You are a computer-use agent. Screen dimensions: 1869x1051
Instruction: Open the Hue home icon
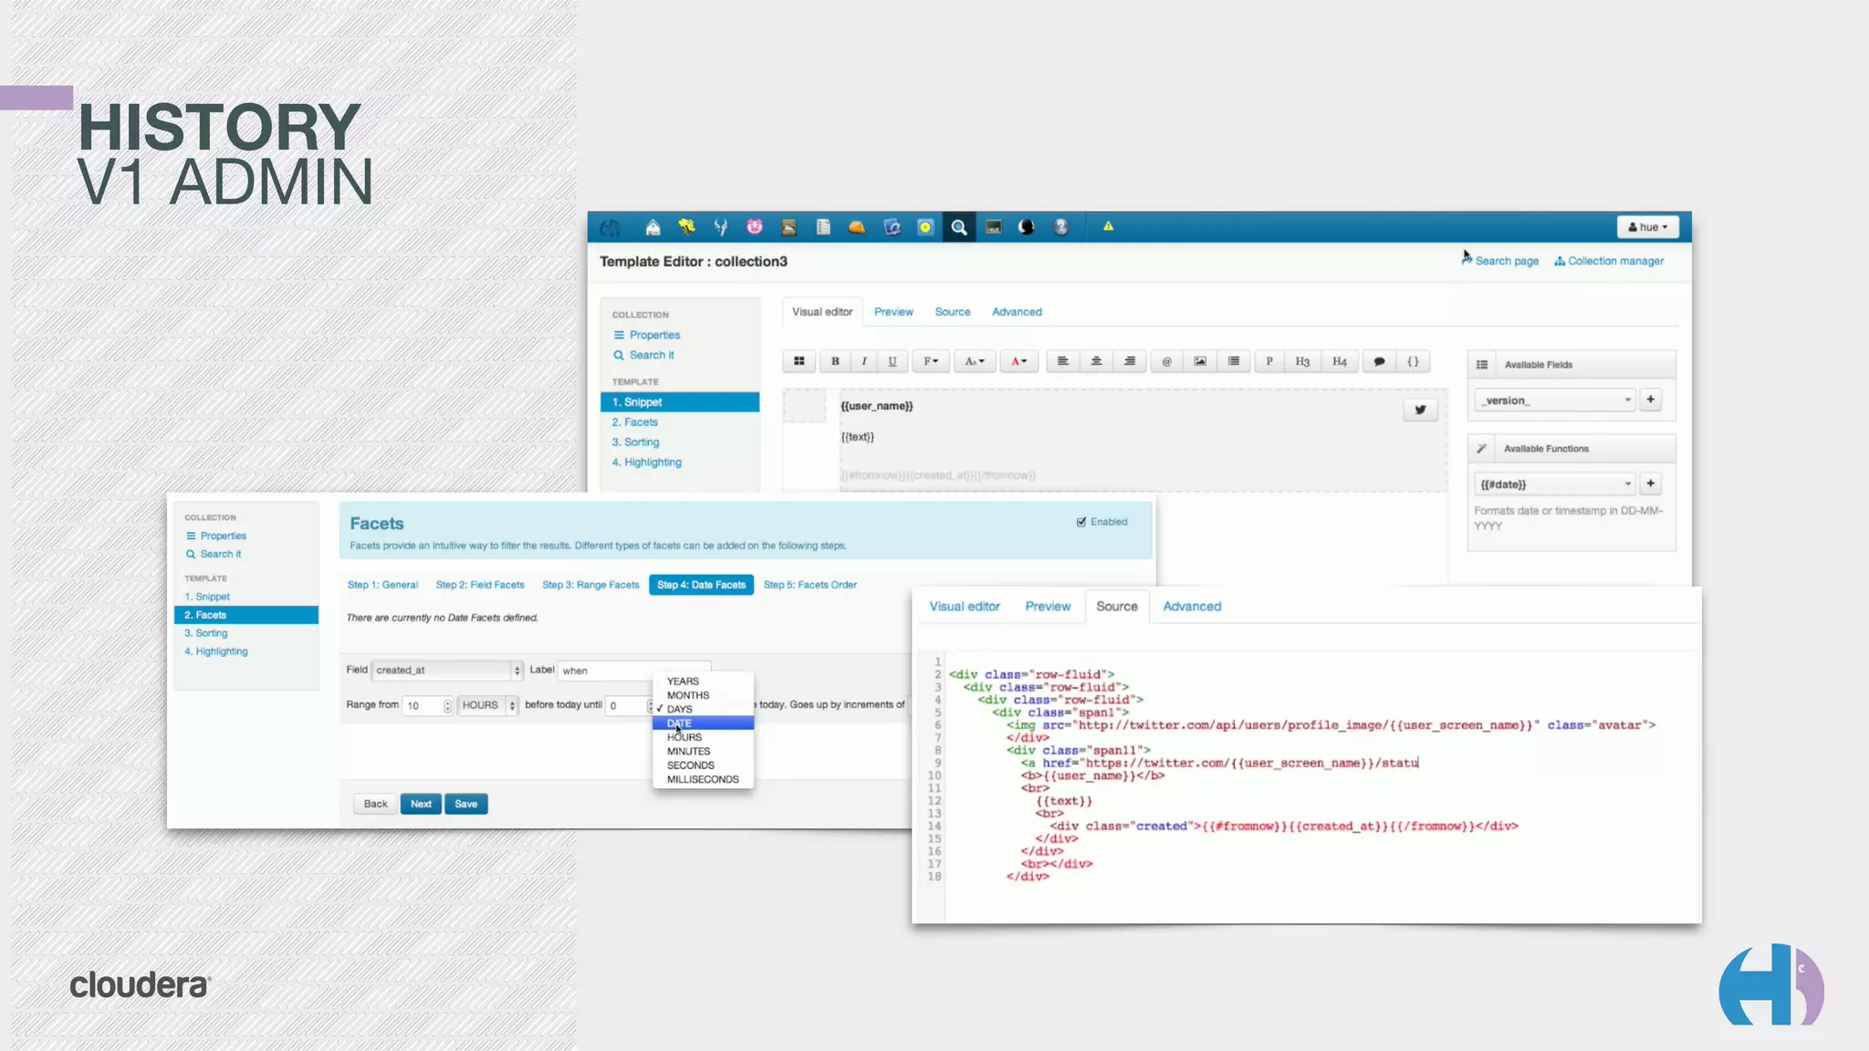[x=653, y=227]
